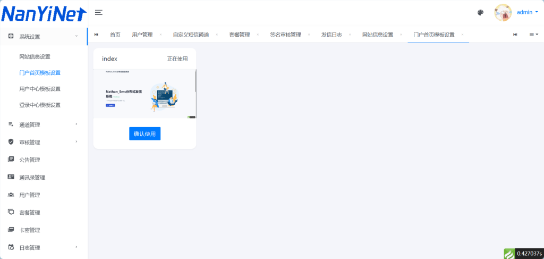Click the admin avatar picture

coord(503,13)
